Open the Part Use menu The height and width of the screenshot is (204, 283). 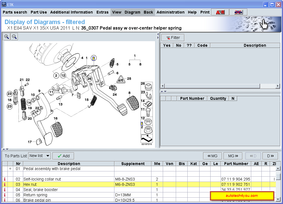pos(39,12)
